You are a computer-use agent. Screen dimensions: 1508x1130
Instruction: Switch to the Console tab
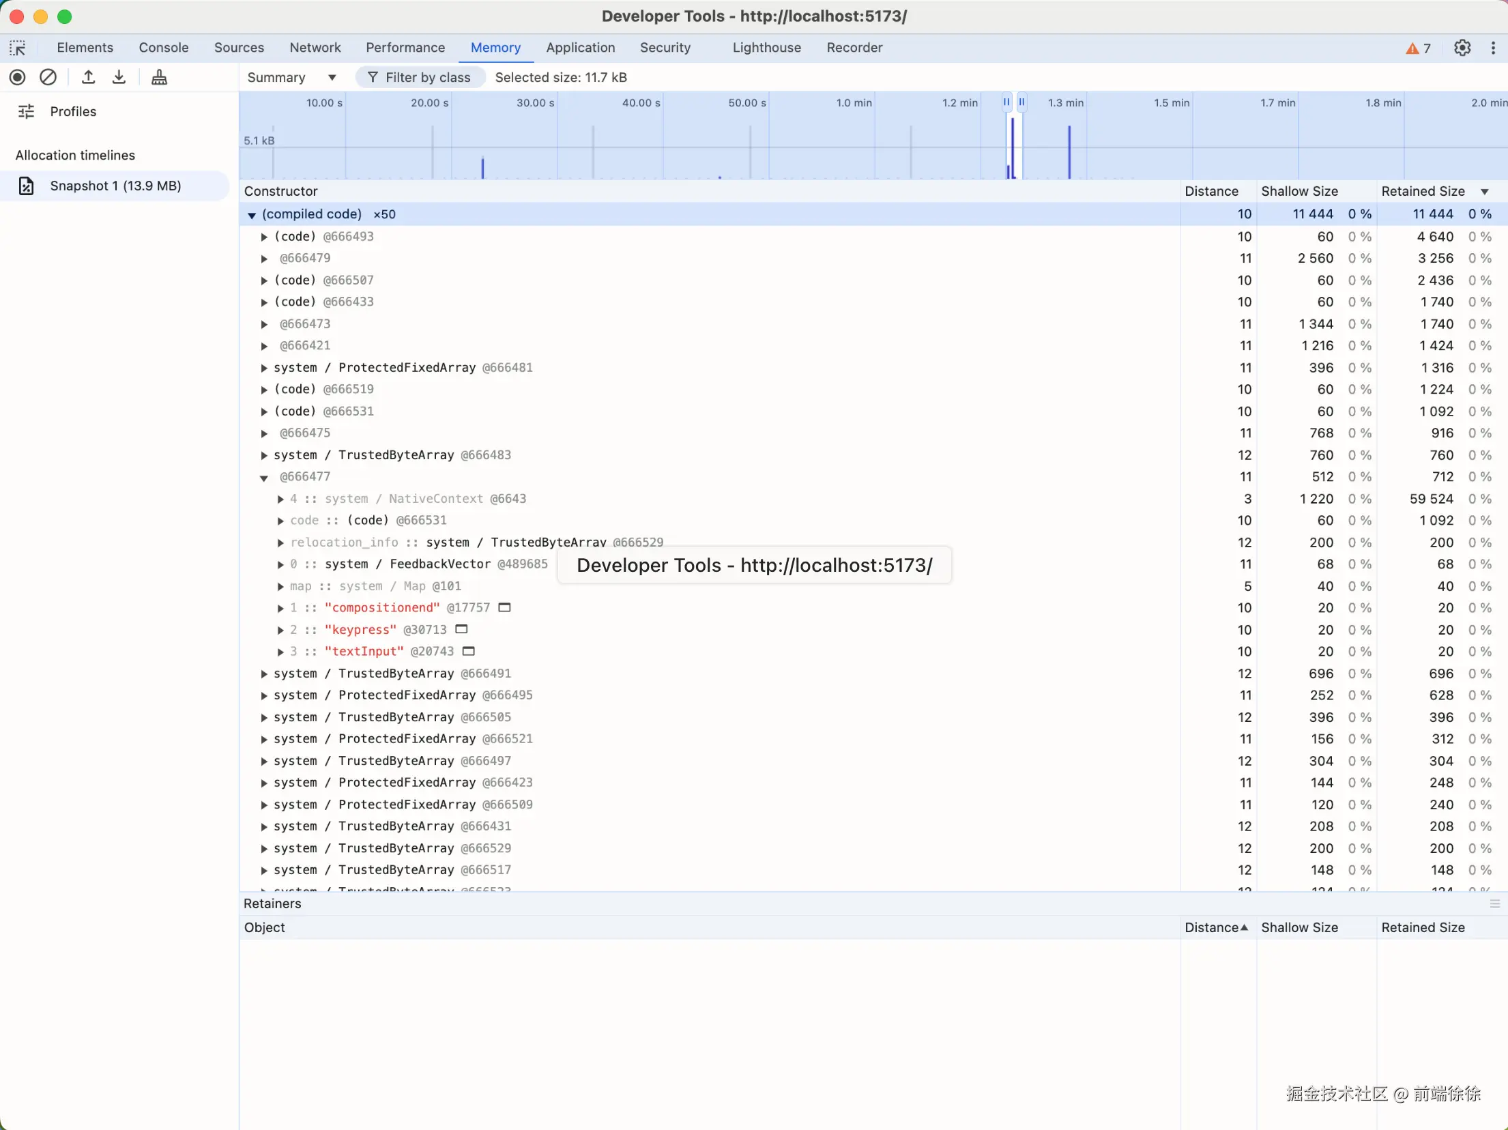(x=164, y=48)
